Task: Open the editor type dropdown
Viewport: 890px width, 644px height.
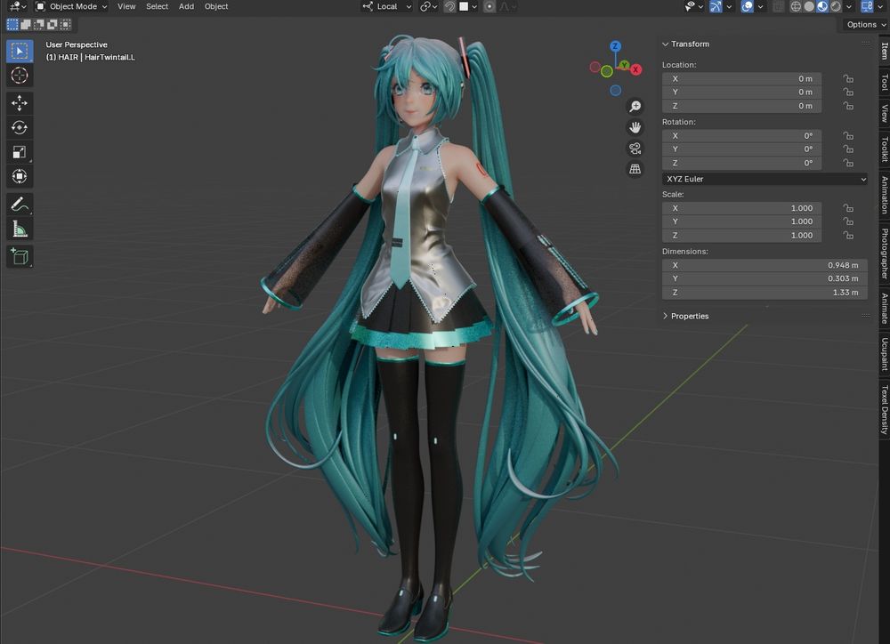Action: 17,7
